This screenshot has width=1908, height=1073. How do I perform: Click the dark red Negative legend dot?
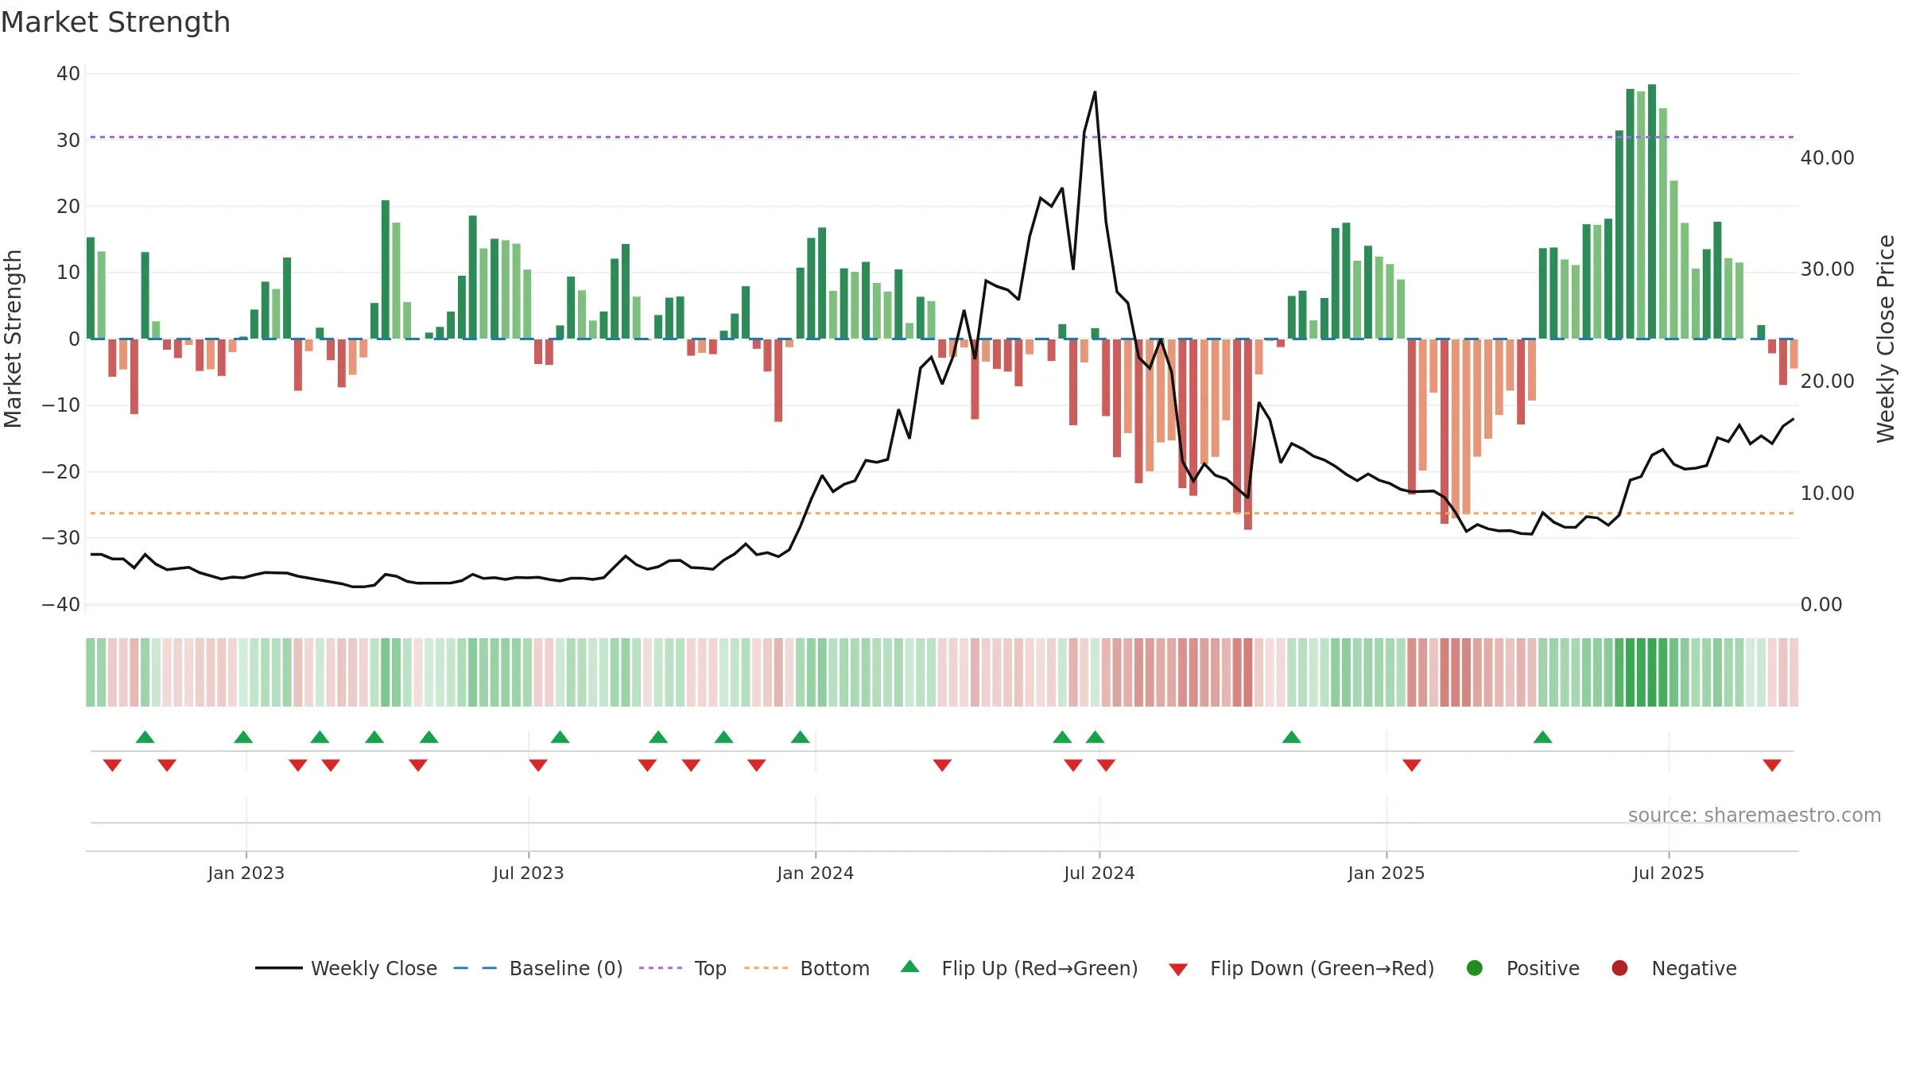pos(1619,968)
